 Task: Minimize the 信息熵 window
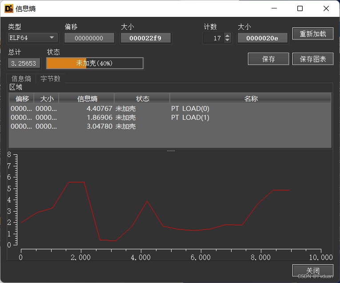pyautogui.click(x=274, y=8)
